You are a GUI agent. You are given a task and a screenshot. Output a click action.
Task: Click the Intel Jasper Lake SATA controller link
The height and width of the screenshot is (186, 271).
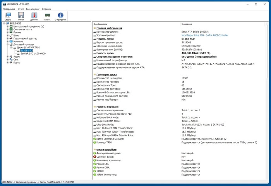tap(205, 35)
